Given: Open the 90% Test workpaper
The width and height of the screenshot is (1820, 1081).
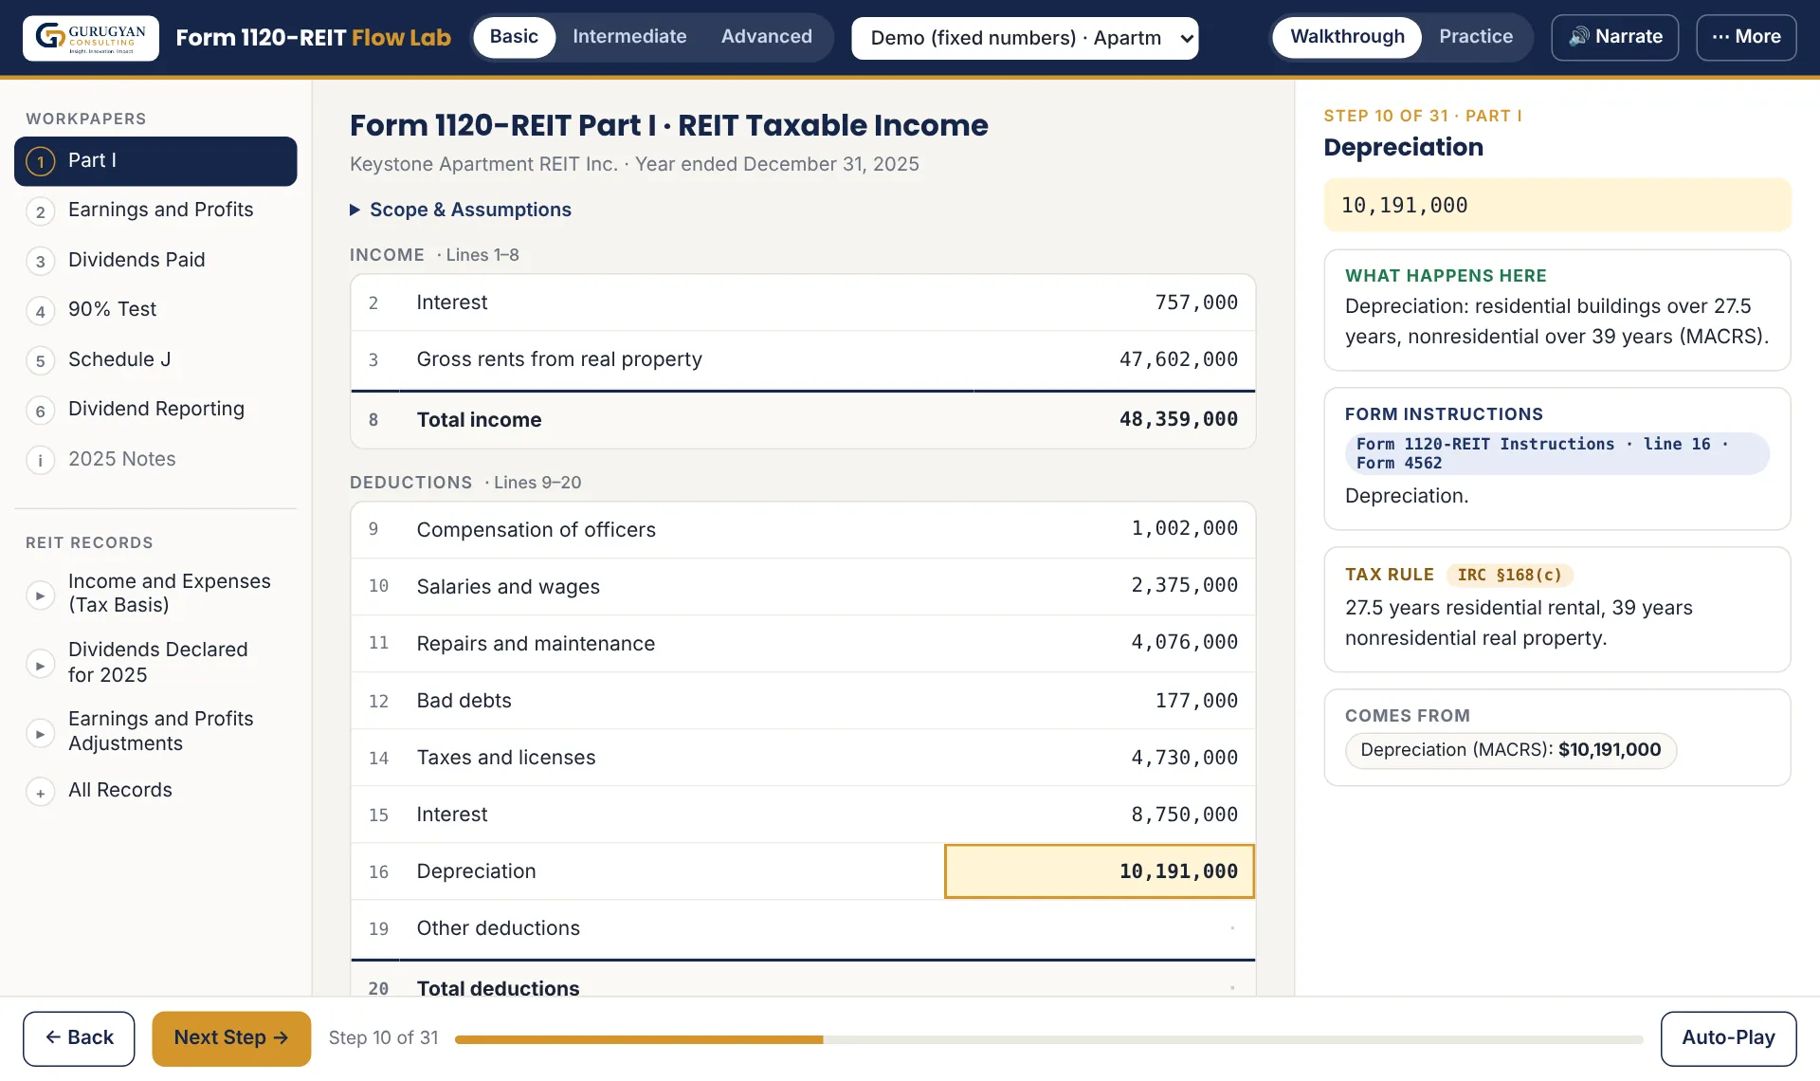Looking at the screenshot, I should pyautogui.click(x=155, y=310).
